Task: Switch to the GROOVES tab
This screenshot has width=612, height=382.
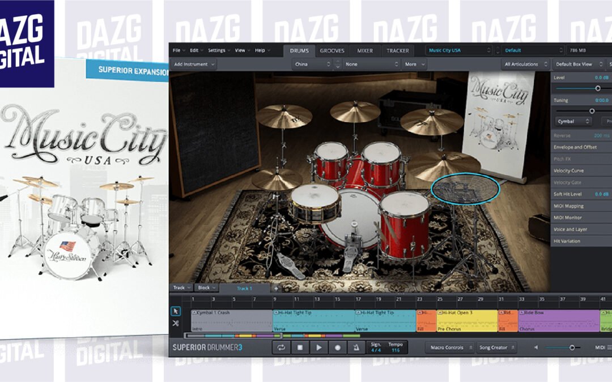Action: (x=332, y=51)
